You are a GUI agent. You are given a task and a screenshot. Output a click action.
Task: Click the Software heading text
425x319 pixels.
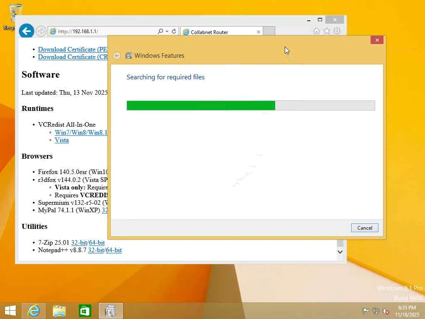pos(41,75)
